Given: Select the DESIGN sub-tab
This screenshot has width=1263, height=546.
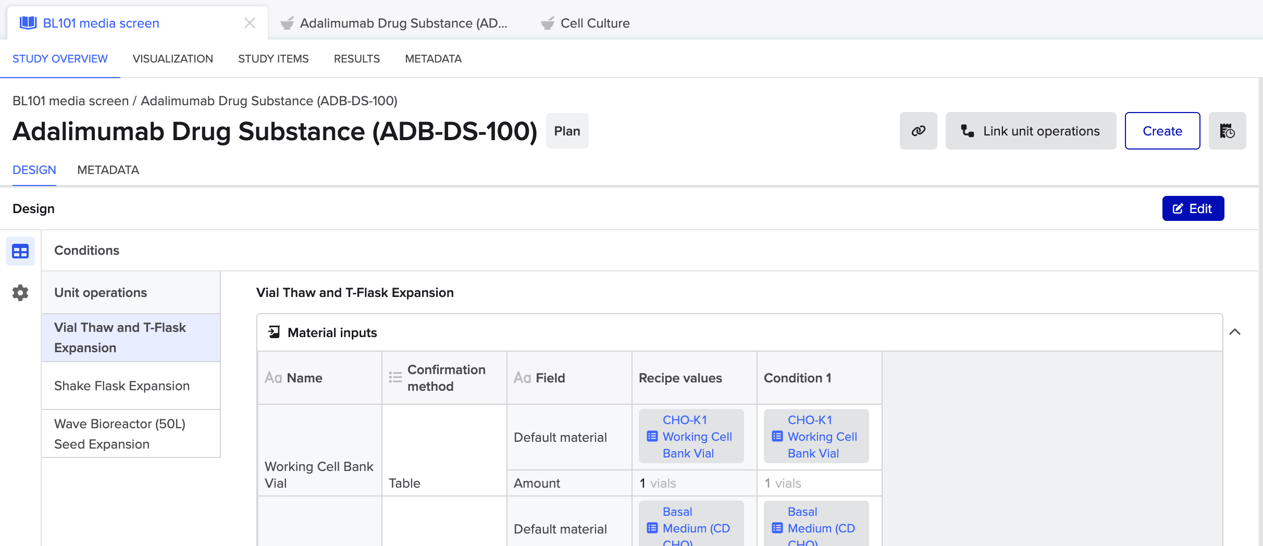Looking at the screenshot, I should (x=34, y=170).
